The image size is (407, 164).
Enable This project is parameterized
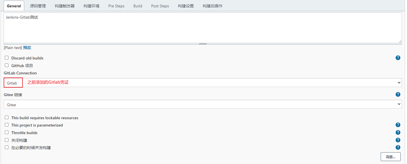(6, 125)
